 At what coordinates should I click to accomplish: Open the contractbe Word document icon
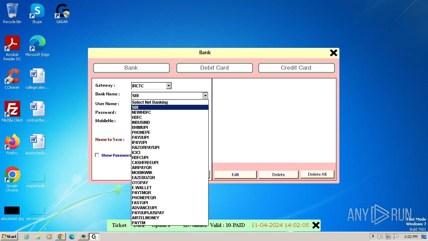tap(37, 112)
